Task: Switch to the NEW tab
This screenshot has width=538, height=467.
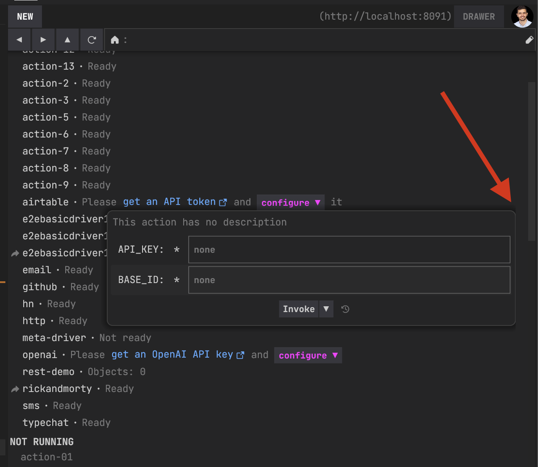Action: pos(25,17)
